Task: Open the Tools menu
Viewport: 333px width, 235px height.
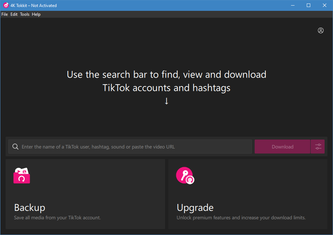Action: (24, 14)
